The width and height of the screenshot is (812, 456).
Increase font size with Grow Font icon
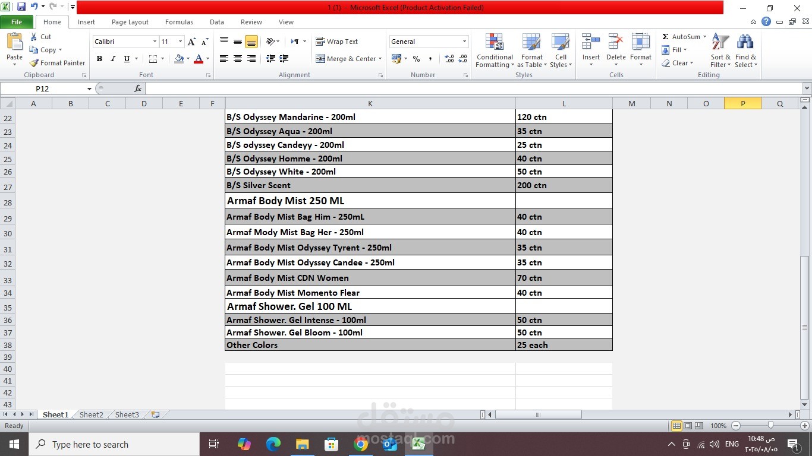point(191,42)
